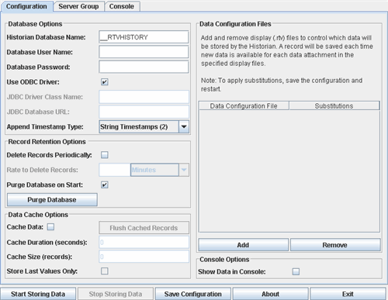
Task: Click the String Timestamps (2) combo box
Action: pos(144,127)
